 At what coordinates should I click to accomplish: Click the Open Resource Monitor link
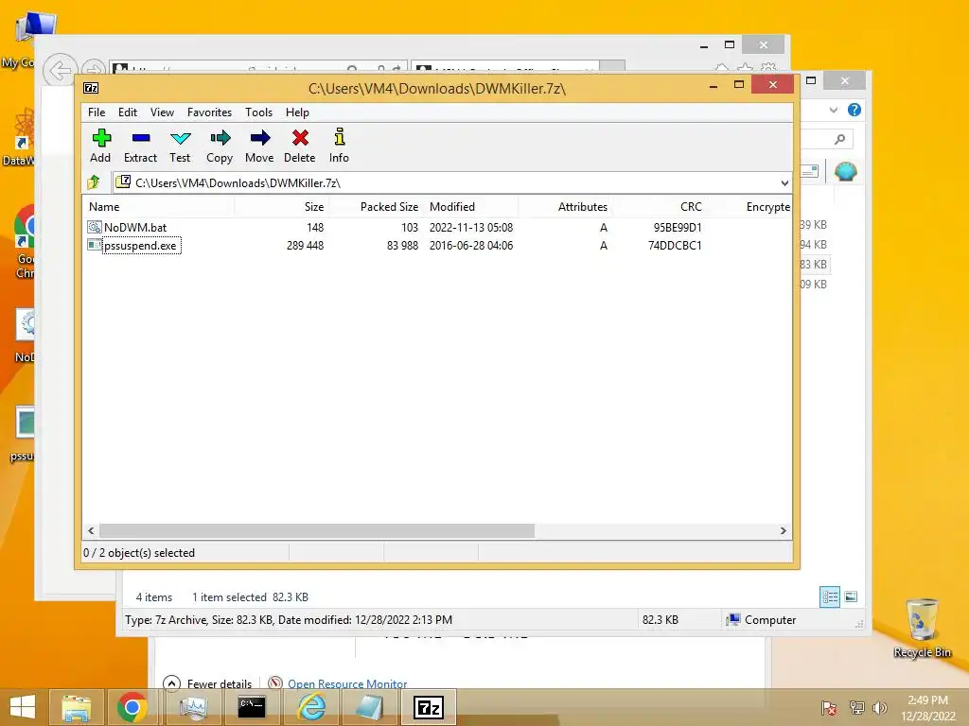(347, 684)
